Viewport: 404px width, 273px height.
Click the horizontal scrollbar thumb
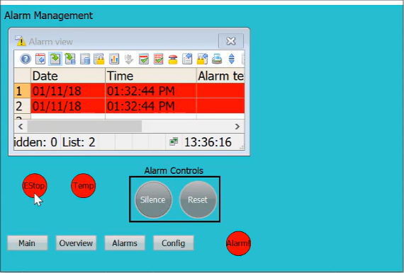coord(84,127)
